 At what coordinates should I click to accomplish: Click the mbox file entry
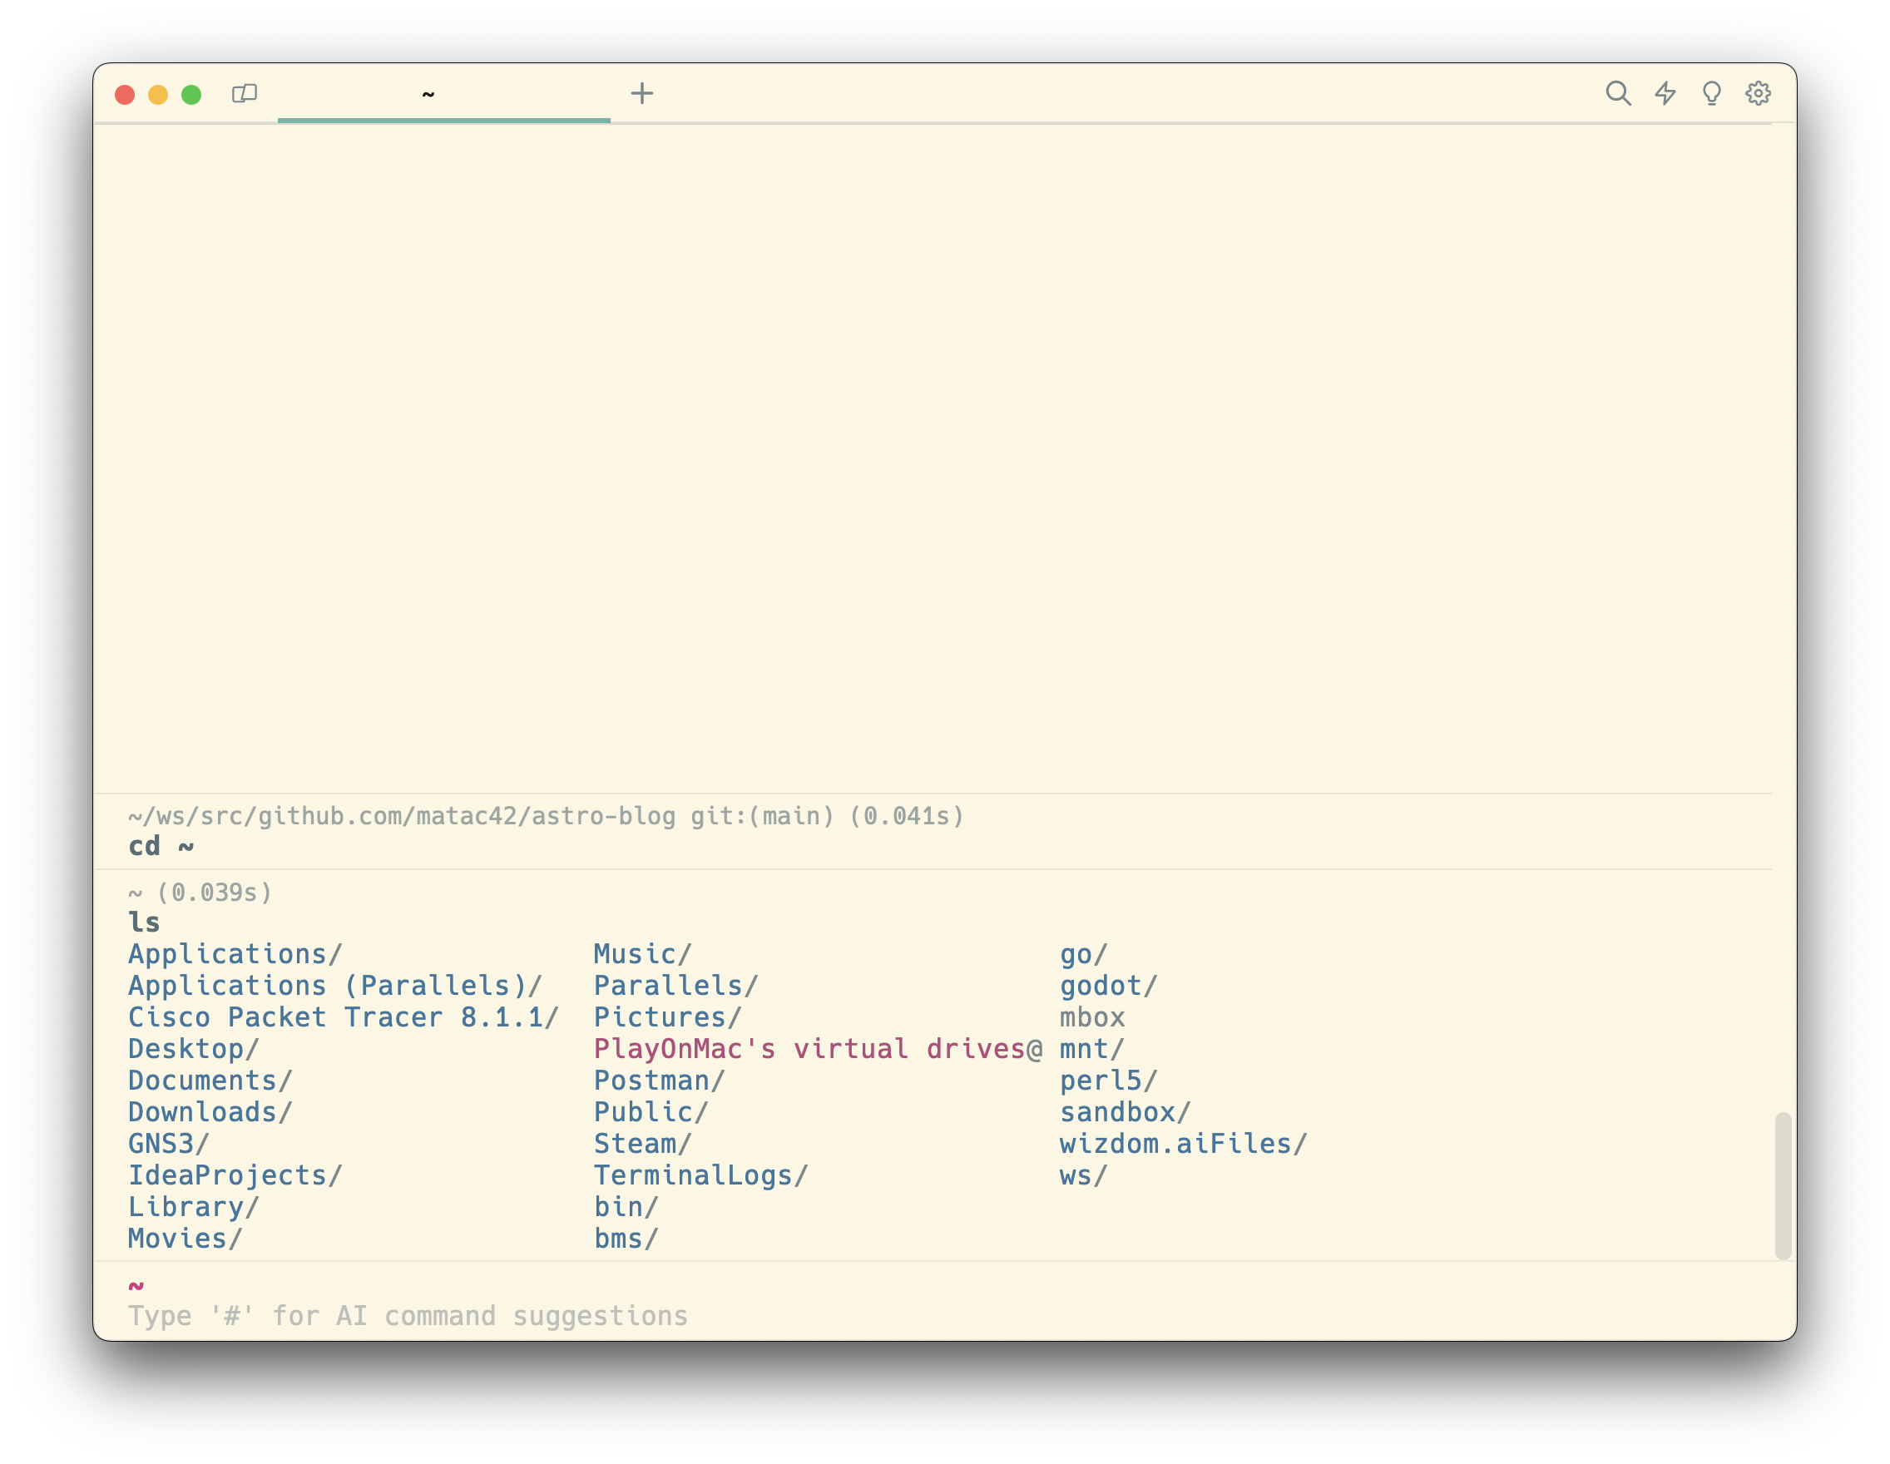[x=1092, y=1016]
